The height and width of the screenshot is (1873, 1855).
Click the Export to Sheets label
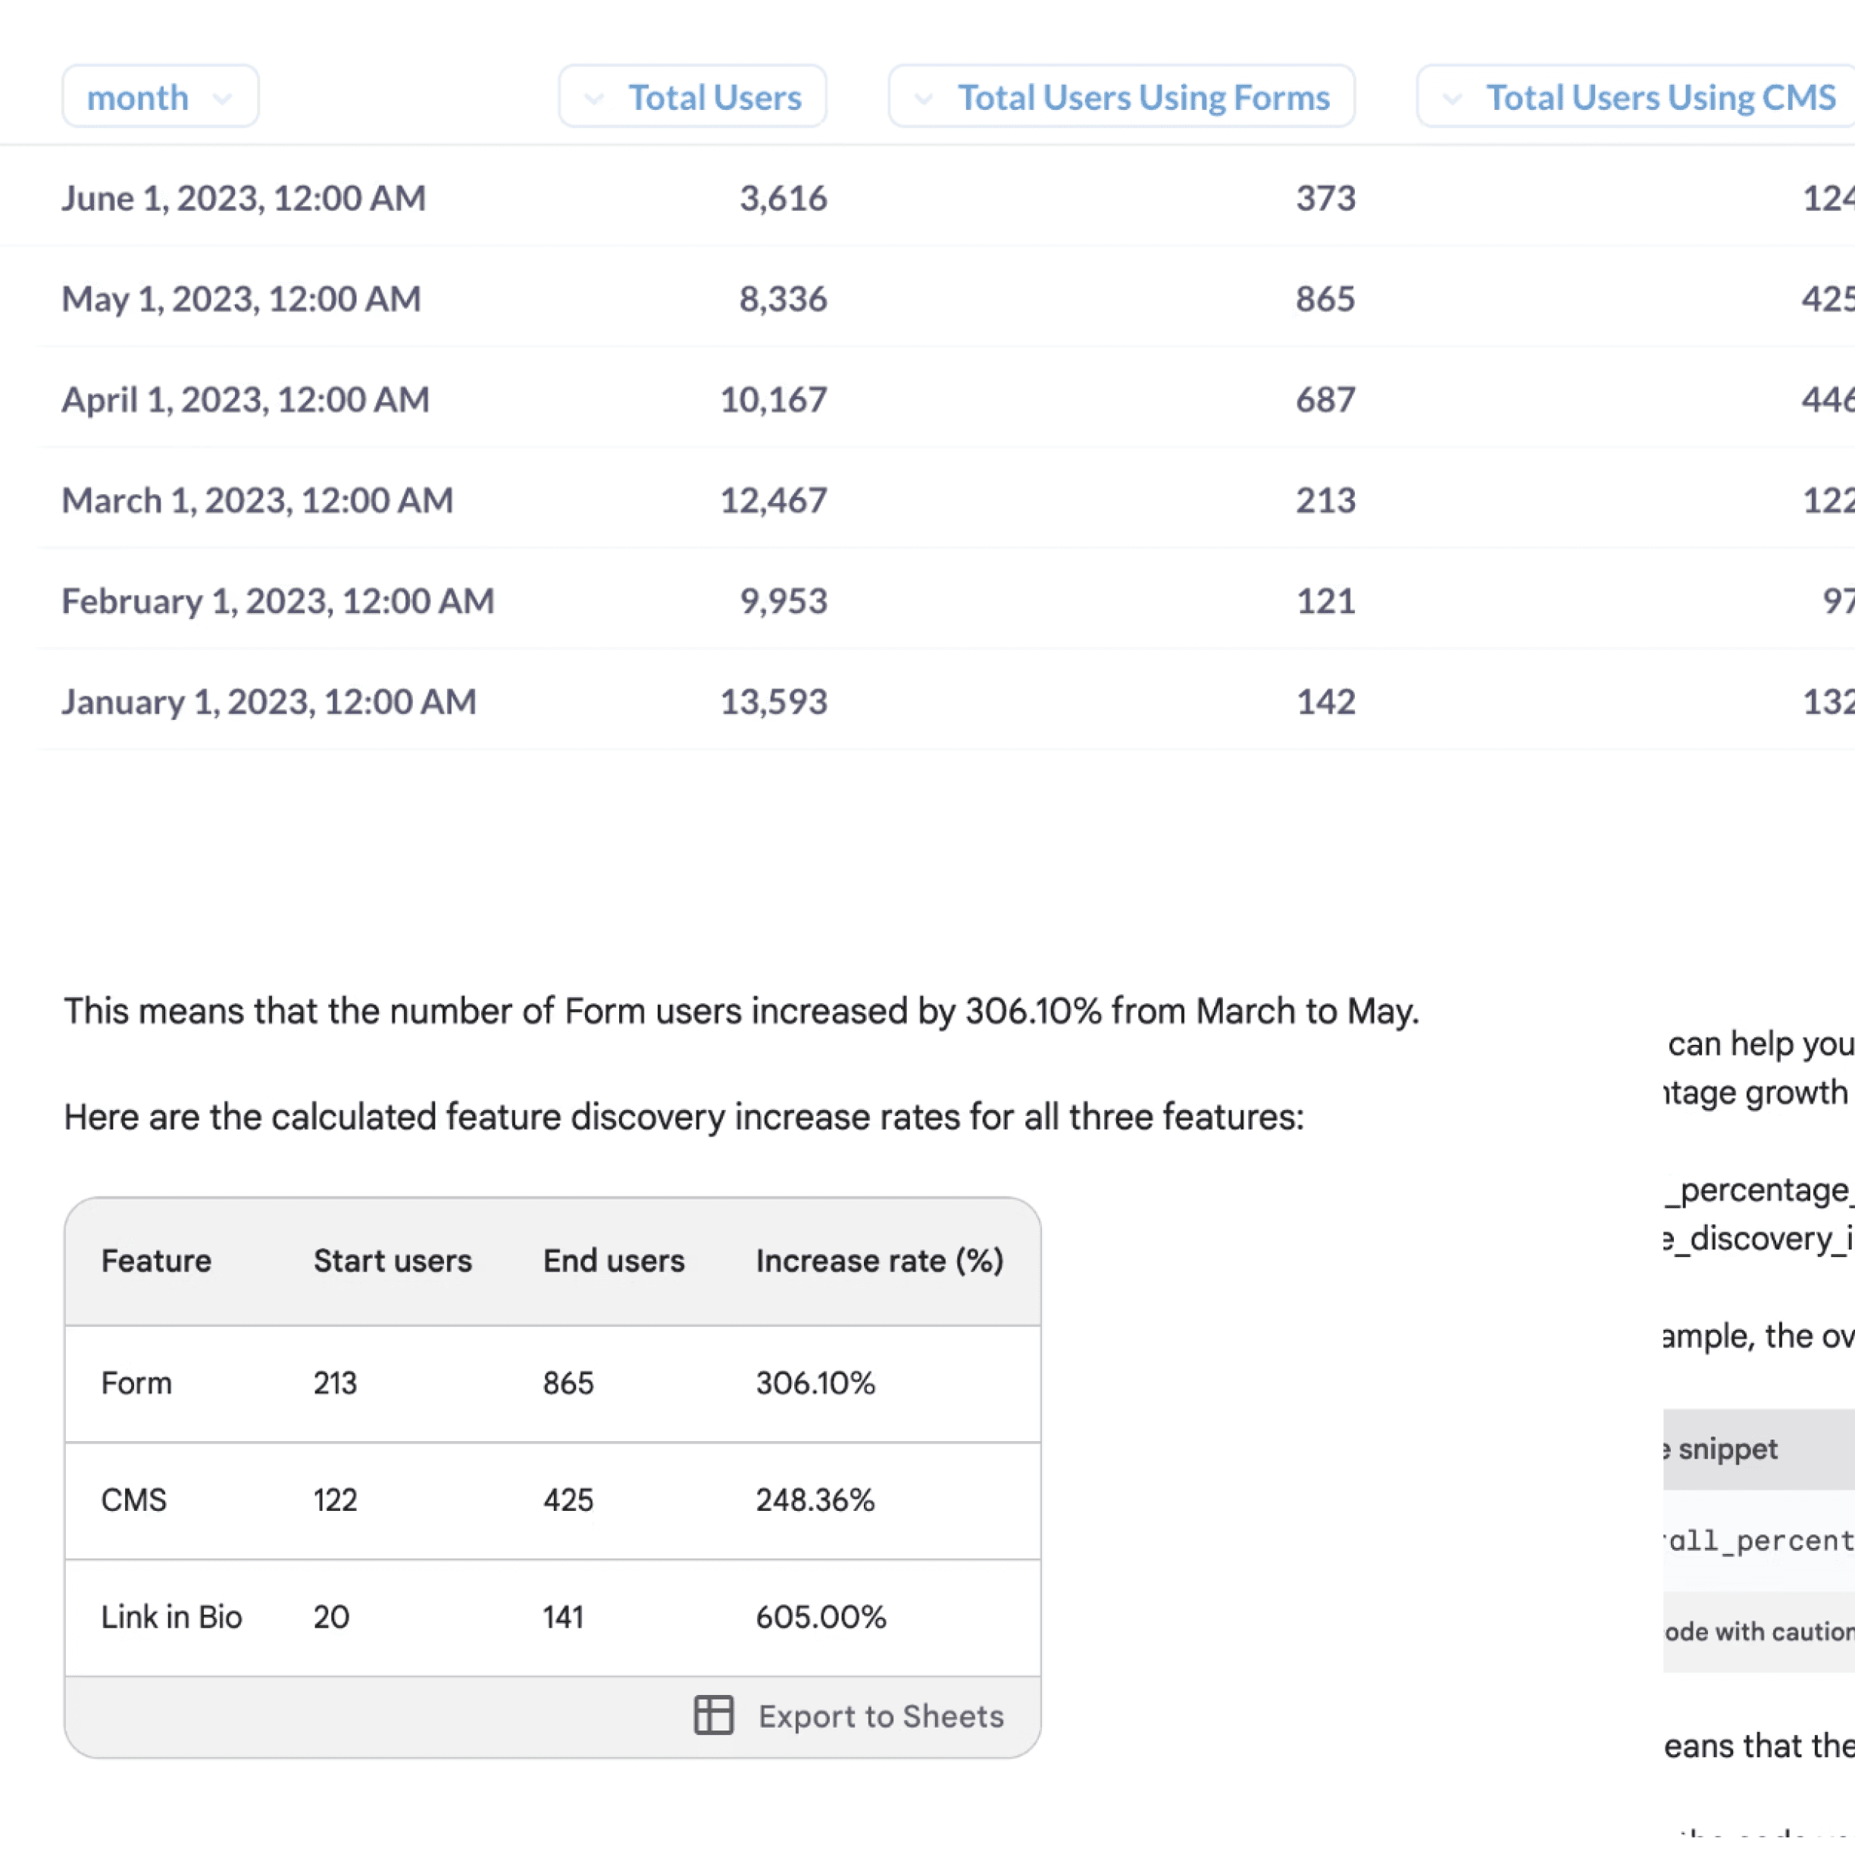pos(881,1716)
